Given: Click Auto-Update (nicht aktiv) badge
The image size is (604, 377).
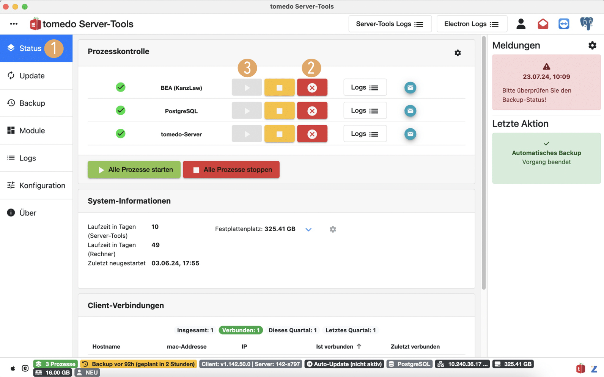Looking at the screenshot, I should (x=344, y=364).
